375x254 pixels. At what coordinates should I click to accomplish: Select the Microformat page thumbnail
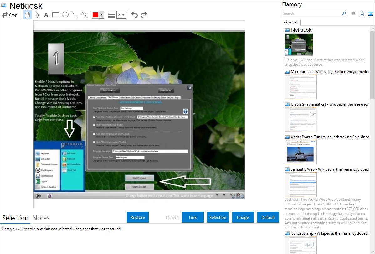(x=301, y=87)
